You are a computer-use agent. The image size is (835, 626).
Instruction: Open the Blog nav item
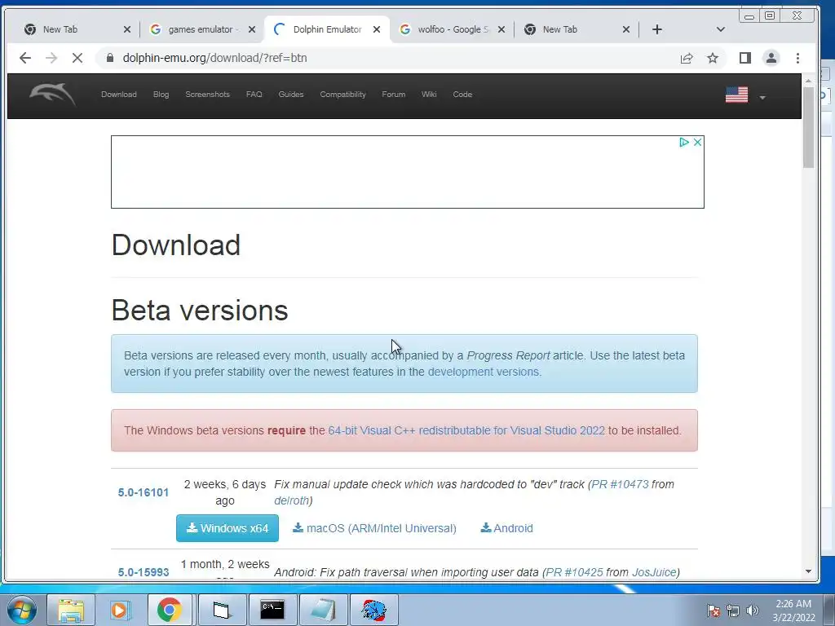[161, 95]
